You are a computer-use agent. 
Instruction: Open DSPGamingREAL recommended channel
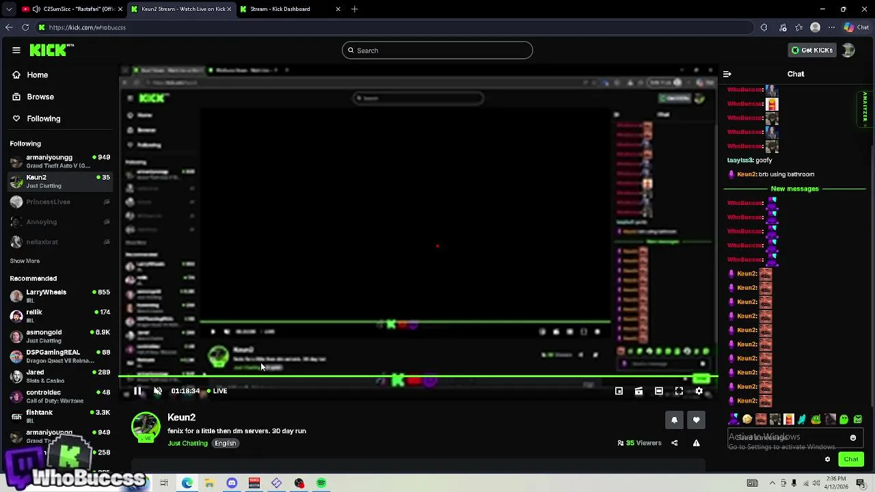point(59,356)
